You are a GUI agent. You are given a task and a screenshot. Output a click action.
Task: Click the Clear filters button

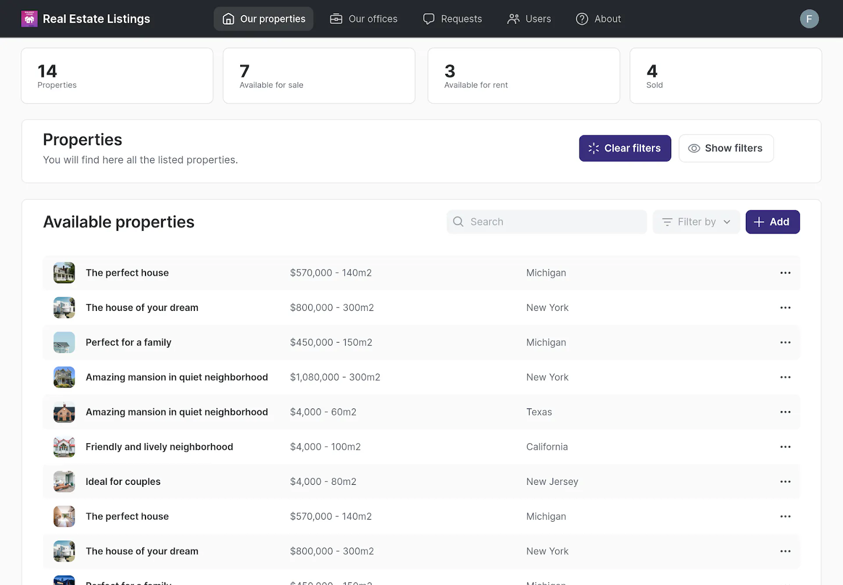(x=625, y=148)
